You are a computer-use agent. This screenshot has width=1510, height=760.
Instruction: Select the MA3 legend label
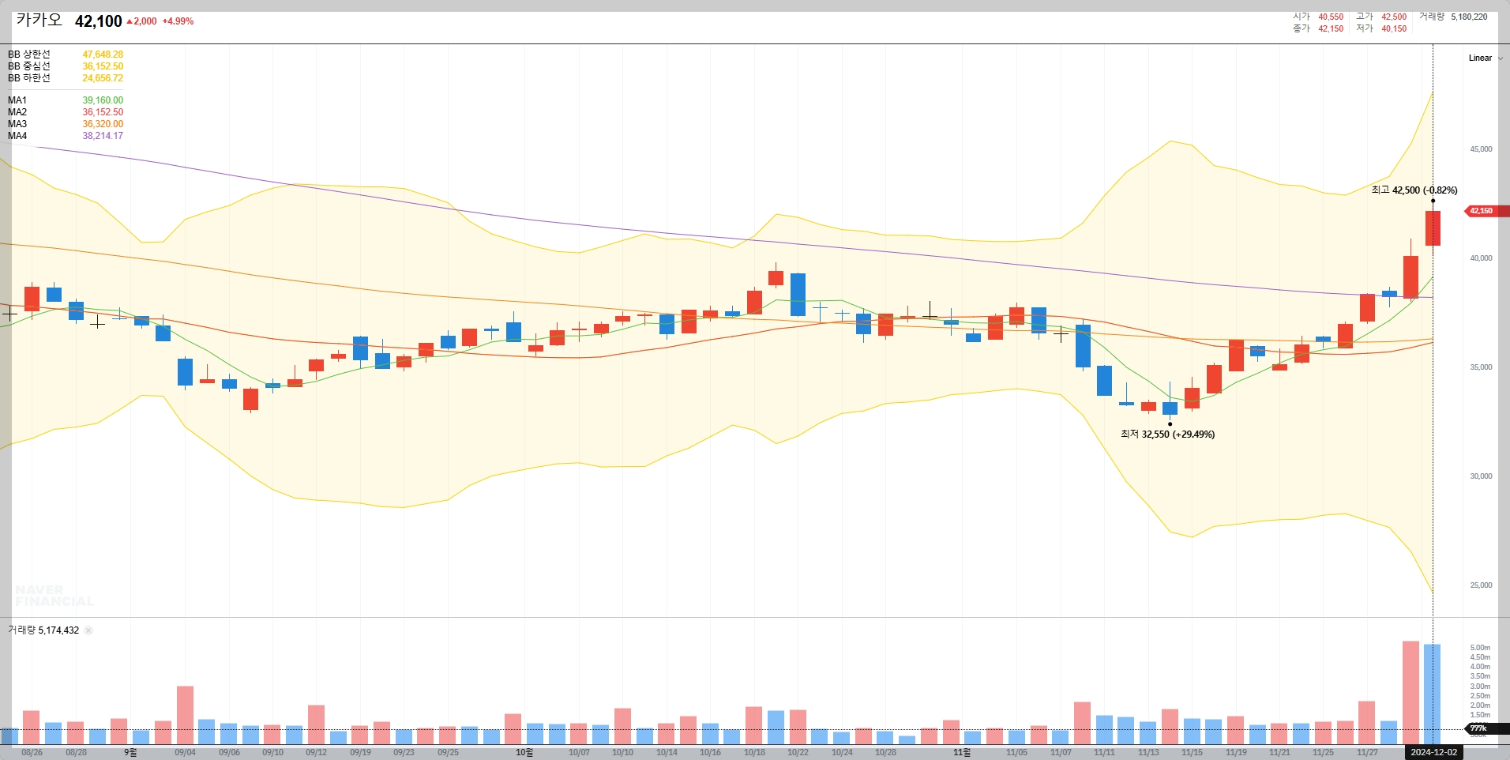[x=17, y=124]
